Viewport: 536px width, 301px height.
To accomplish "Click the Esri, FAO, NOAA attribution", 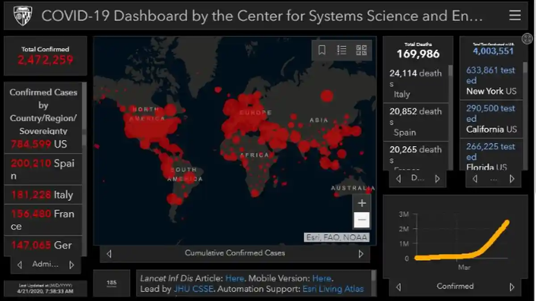I will click(x=337, y=238).
